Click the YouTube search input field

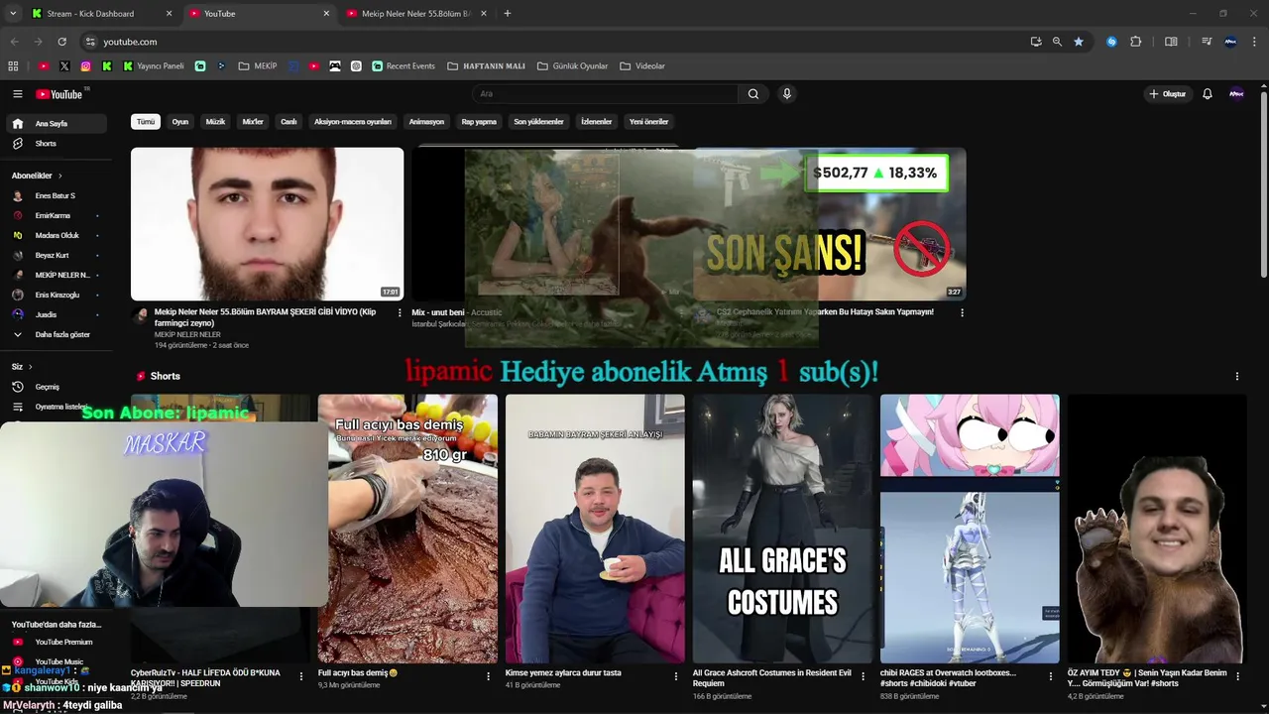(x=605, y=94)
